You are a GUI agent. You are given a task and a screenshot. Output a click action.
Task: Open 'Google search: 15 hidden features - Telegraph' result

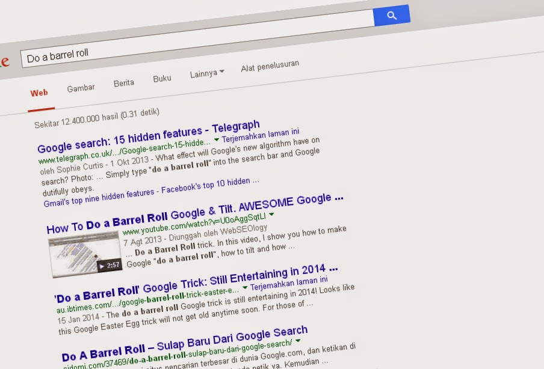point(149,136)
